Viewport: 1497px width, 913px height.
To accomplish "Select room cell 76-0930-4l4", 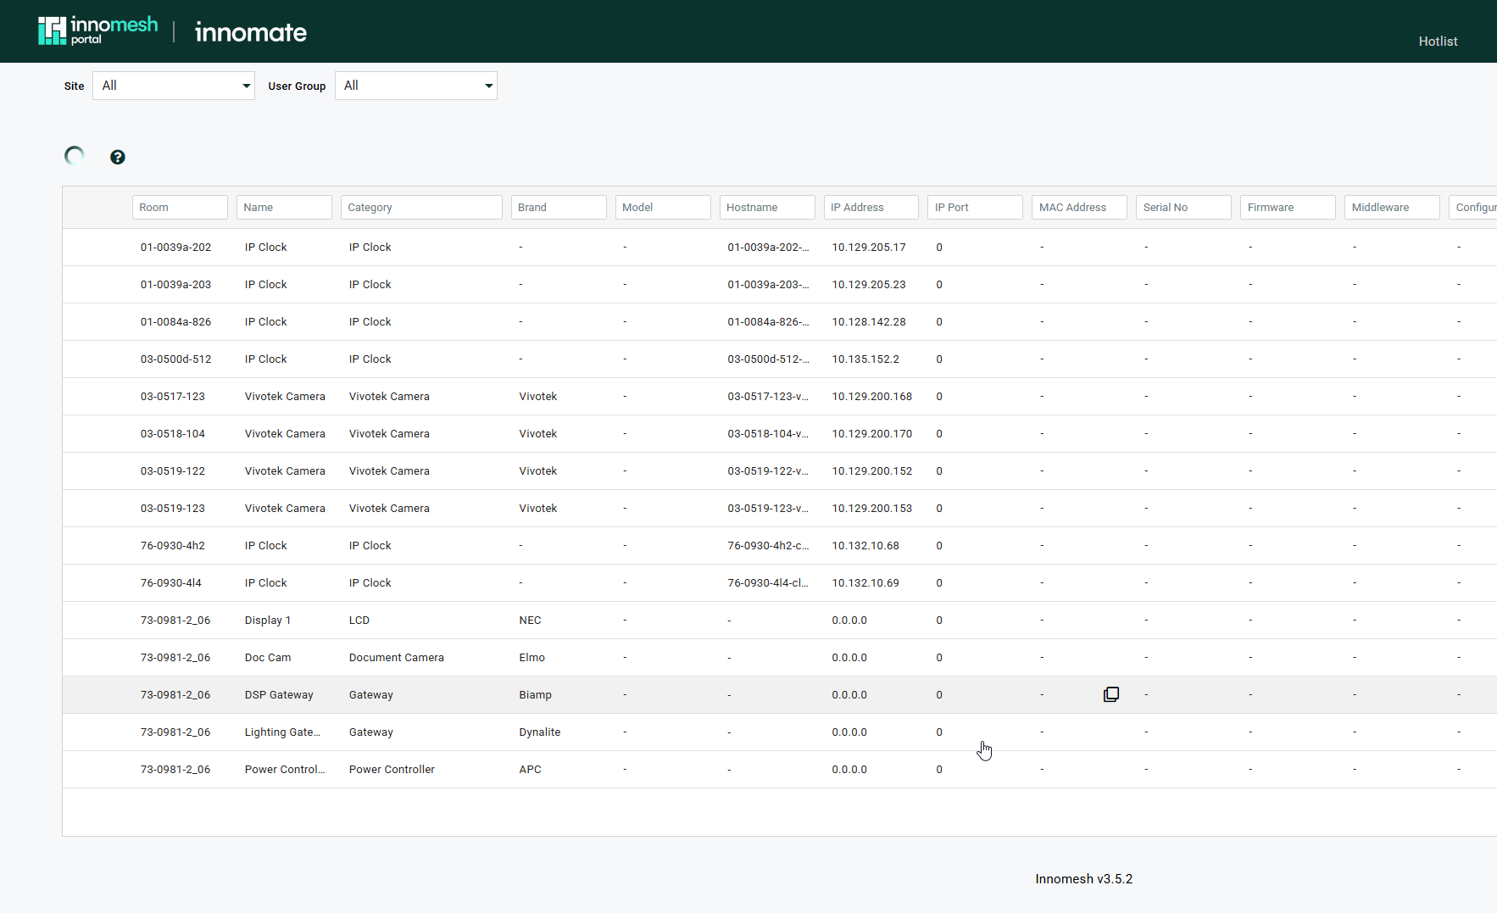I will (x=171, y=583).
